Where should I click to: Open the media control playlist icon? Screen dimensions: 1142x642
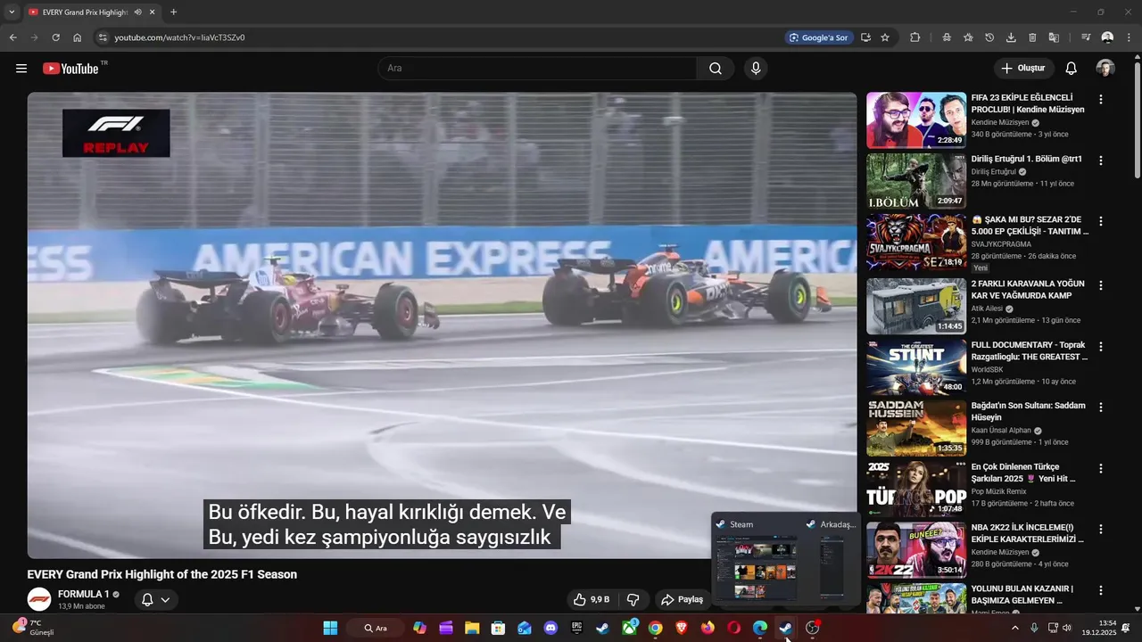click(1086, 37)
